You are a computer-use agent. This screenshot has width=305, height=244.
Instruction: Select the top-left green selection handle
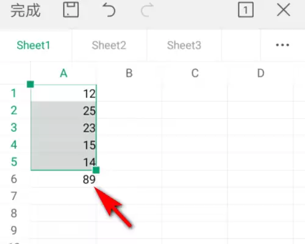[30, 84]
